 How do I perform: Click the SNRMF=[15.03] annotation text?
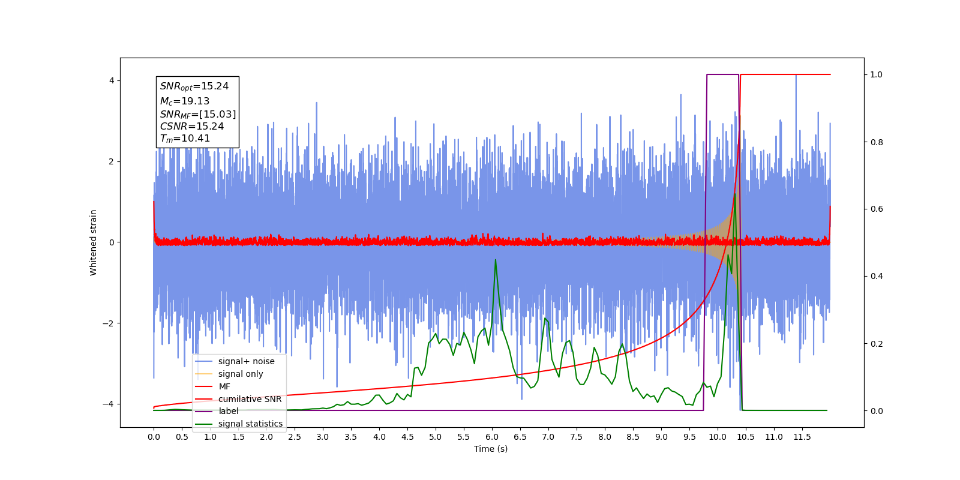point(198,114)
